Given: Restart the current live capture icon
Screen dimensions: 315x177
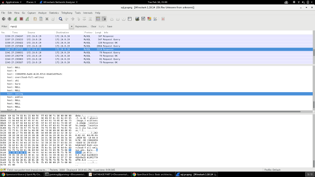Looking at the screenshot, I should (27, 19).
